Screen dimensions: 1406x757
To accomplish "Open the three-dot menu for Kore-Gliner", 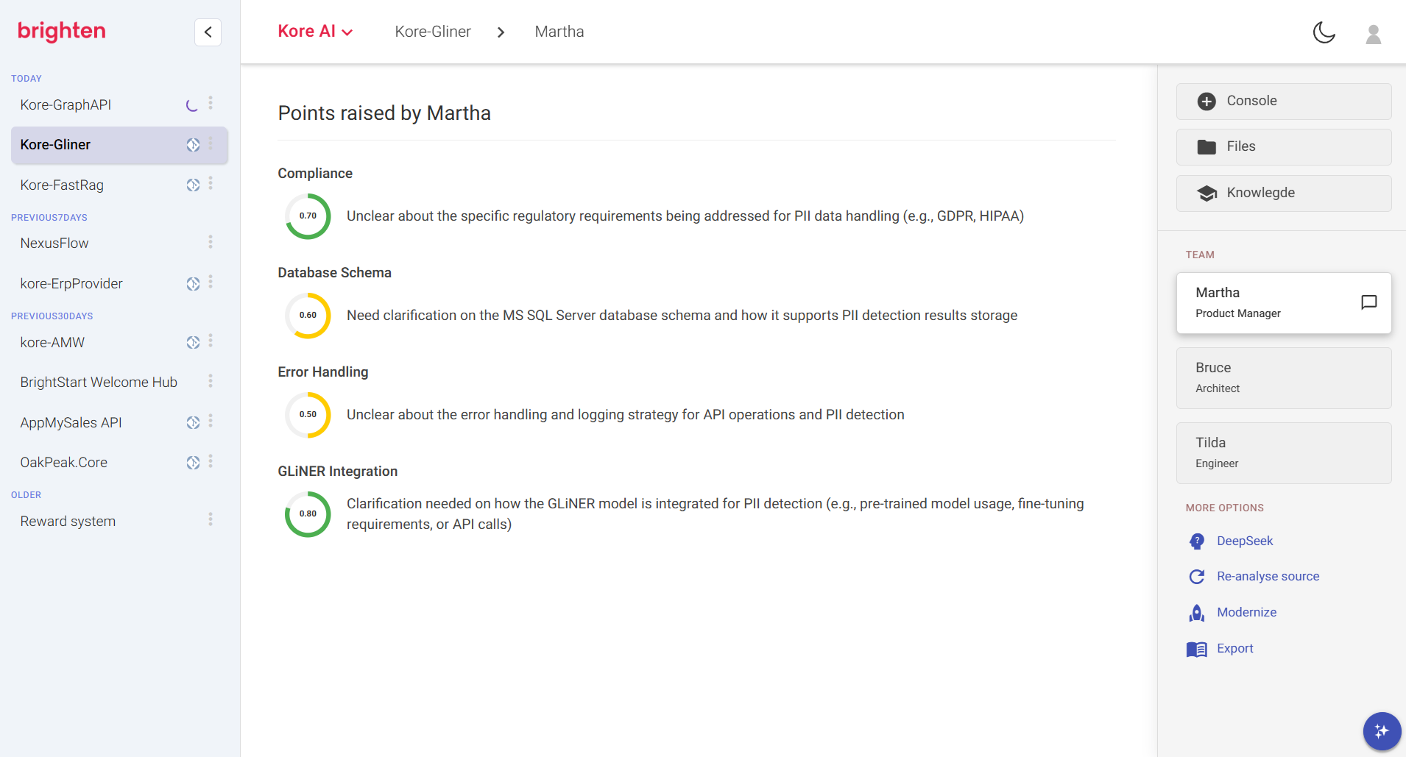I will pyautogui.click(x=211, y=143).
